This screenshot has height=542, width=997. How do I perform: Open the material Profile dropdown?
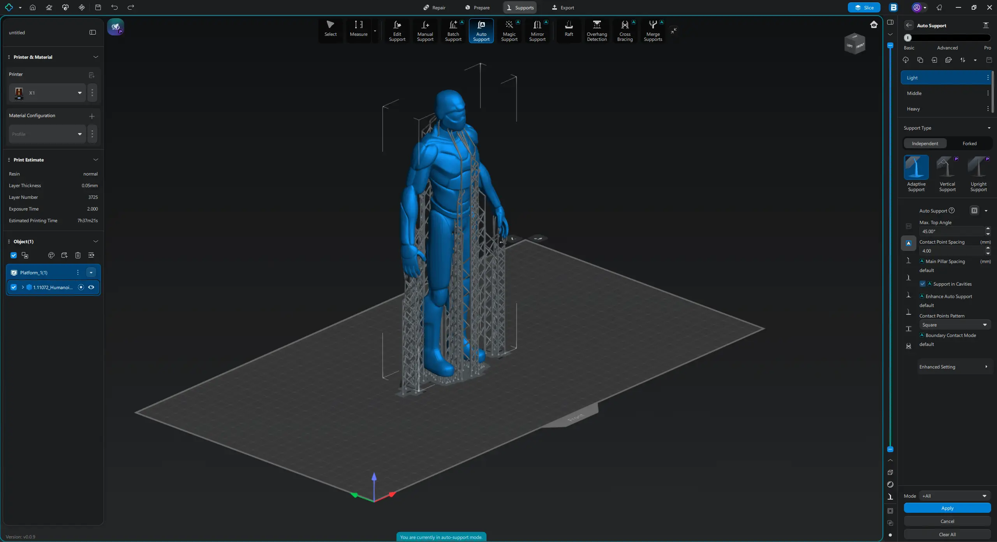47,134
